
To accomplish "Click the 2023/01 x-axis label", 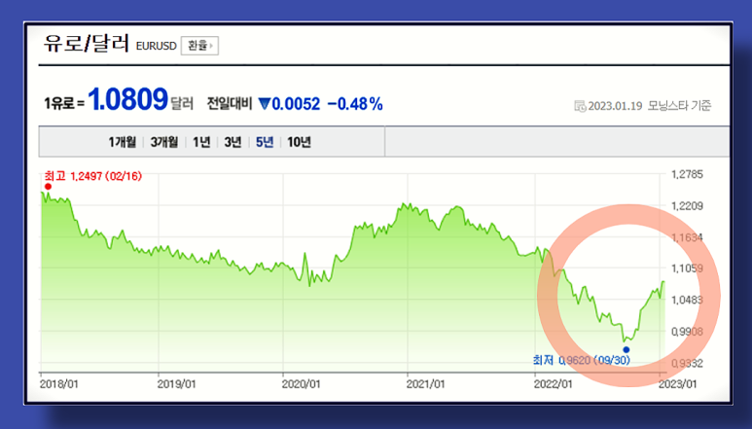I will click(x=678, y=384).
